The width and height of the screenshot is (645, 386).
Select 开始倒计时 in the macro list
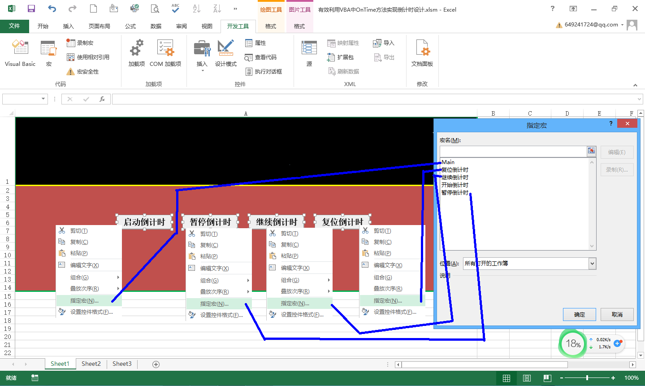coord(455,185)
